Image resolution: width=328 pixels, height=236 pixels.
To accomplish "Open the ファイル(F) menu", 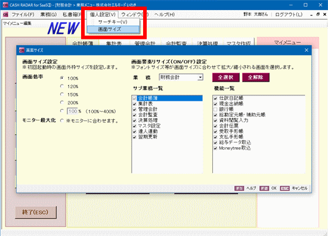I will pyautogui.click(x=23, y=14).
